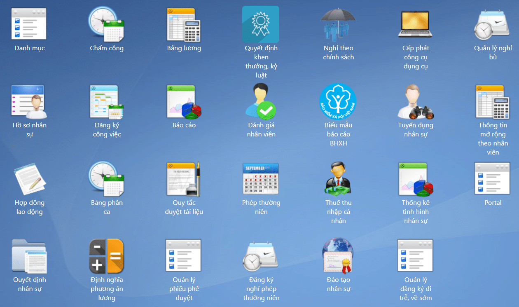Open Cấp phát công cụ dụng cụ laptop icon
The image size is (519, 307).
[415, 24]
